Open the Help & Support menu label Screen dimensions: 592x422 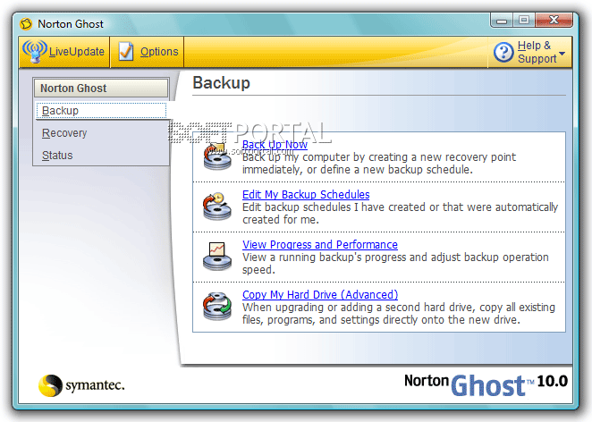click(537, 52)
